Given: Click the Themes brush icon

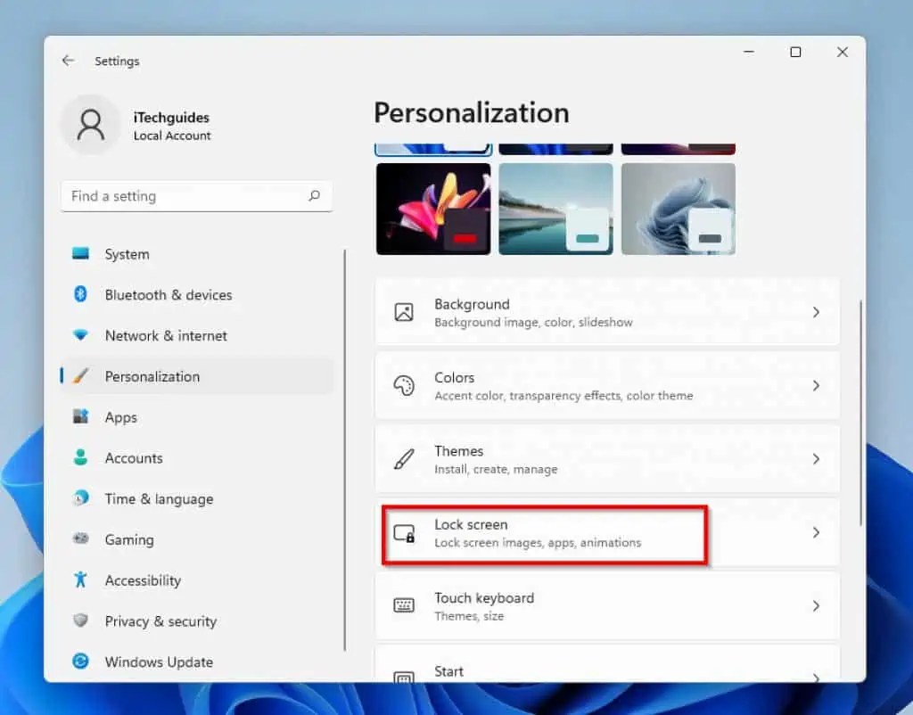Looking at the screenshot, I should (405, 458).
